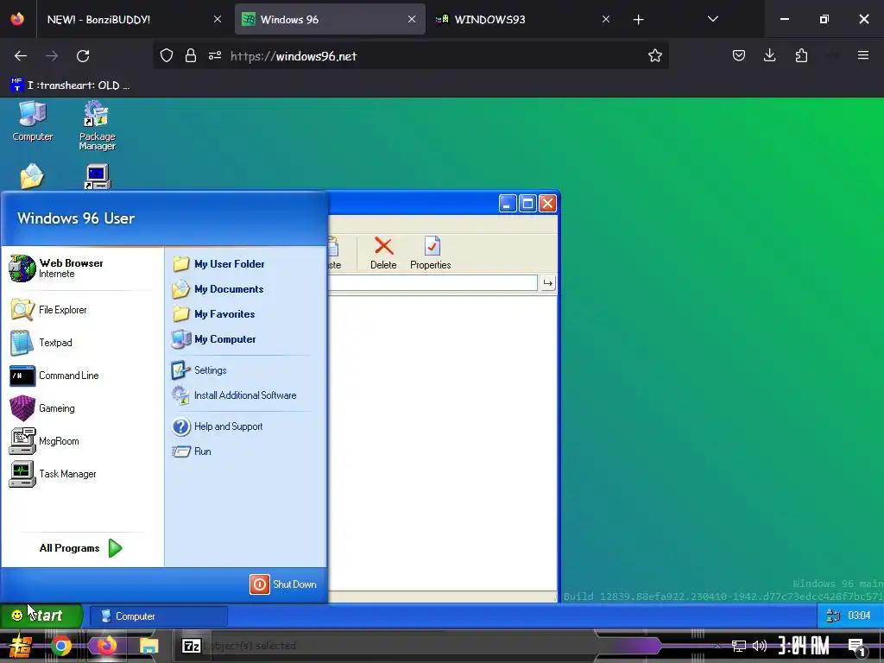The height and width of the screenshot is (663, 884).
Task: Click Delete in Computer window toolbar
Action: (x=383, y=253)
